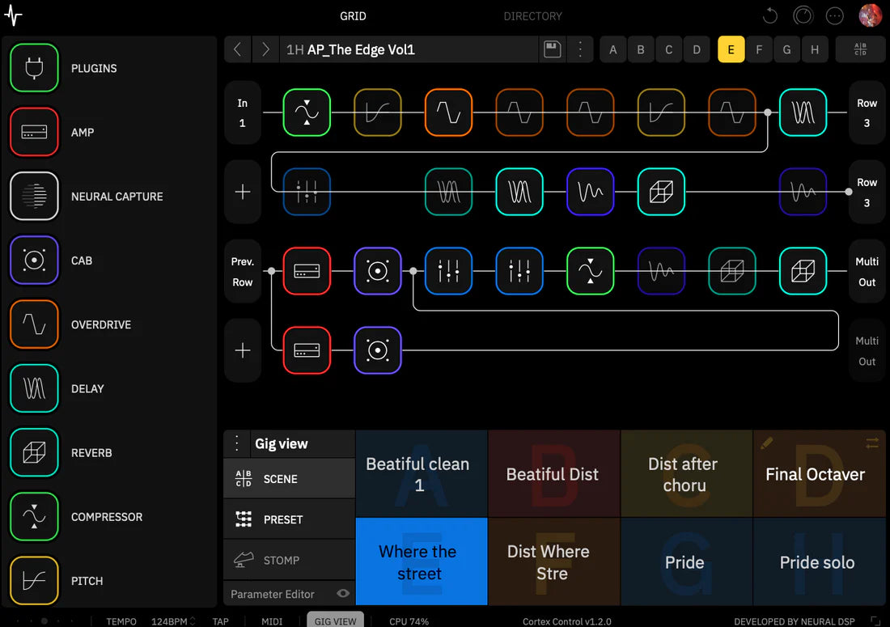
Task: Select the GRID tab
Action: pos(353,16)
